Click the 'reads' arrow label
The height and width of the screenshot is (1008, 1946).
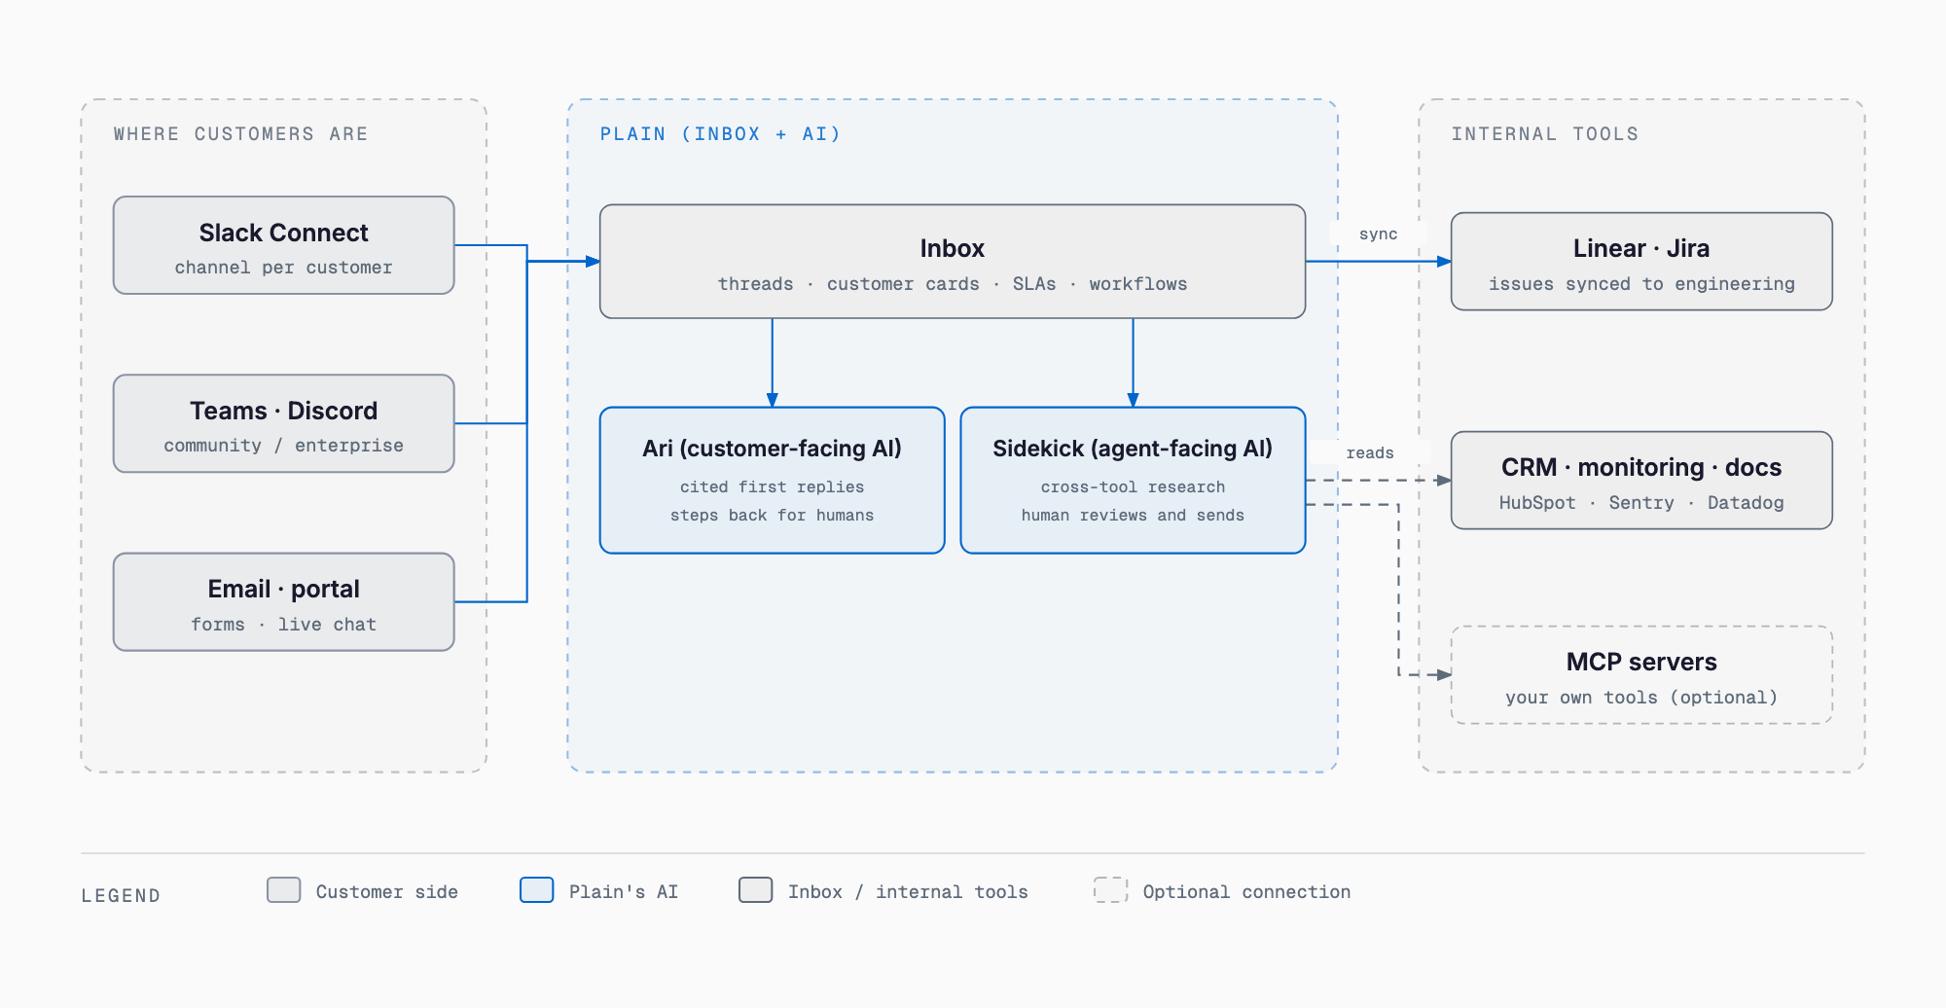(x=1370, y=453)
